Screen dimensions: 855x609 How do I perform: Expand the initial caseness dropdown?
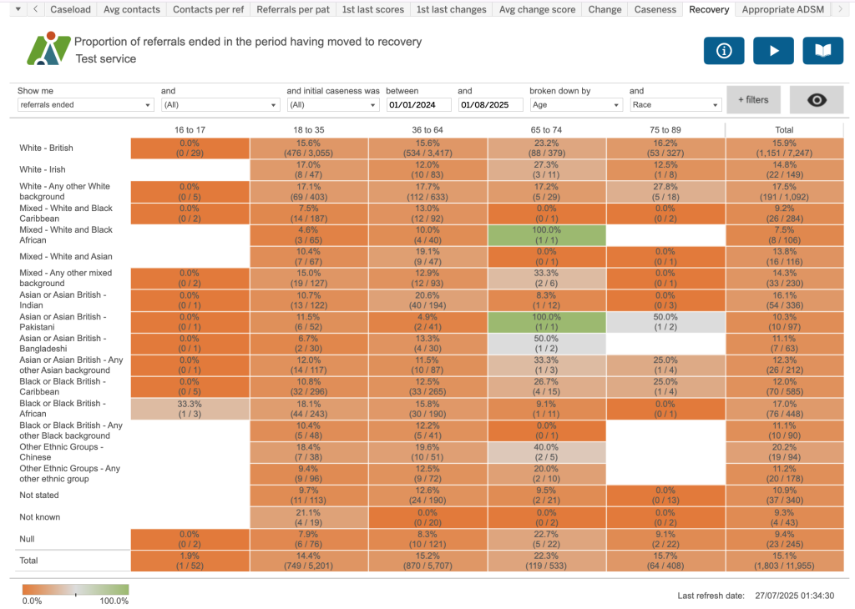pyautogui.click(x=332, y=105)
